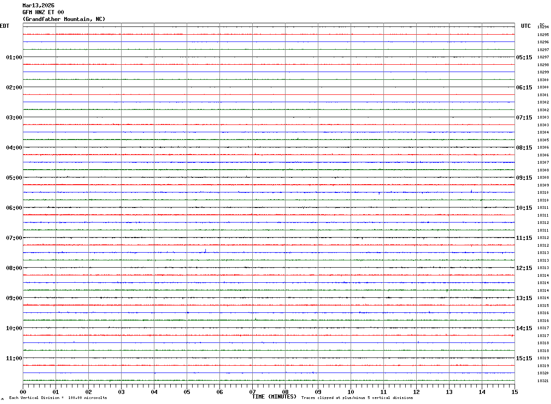Screen dimensions: 551x404
Task: Click the "12" minute label on time axis
Action: pos(416,392)
